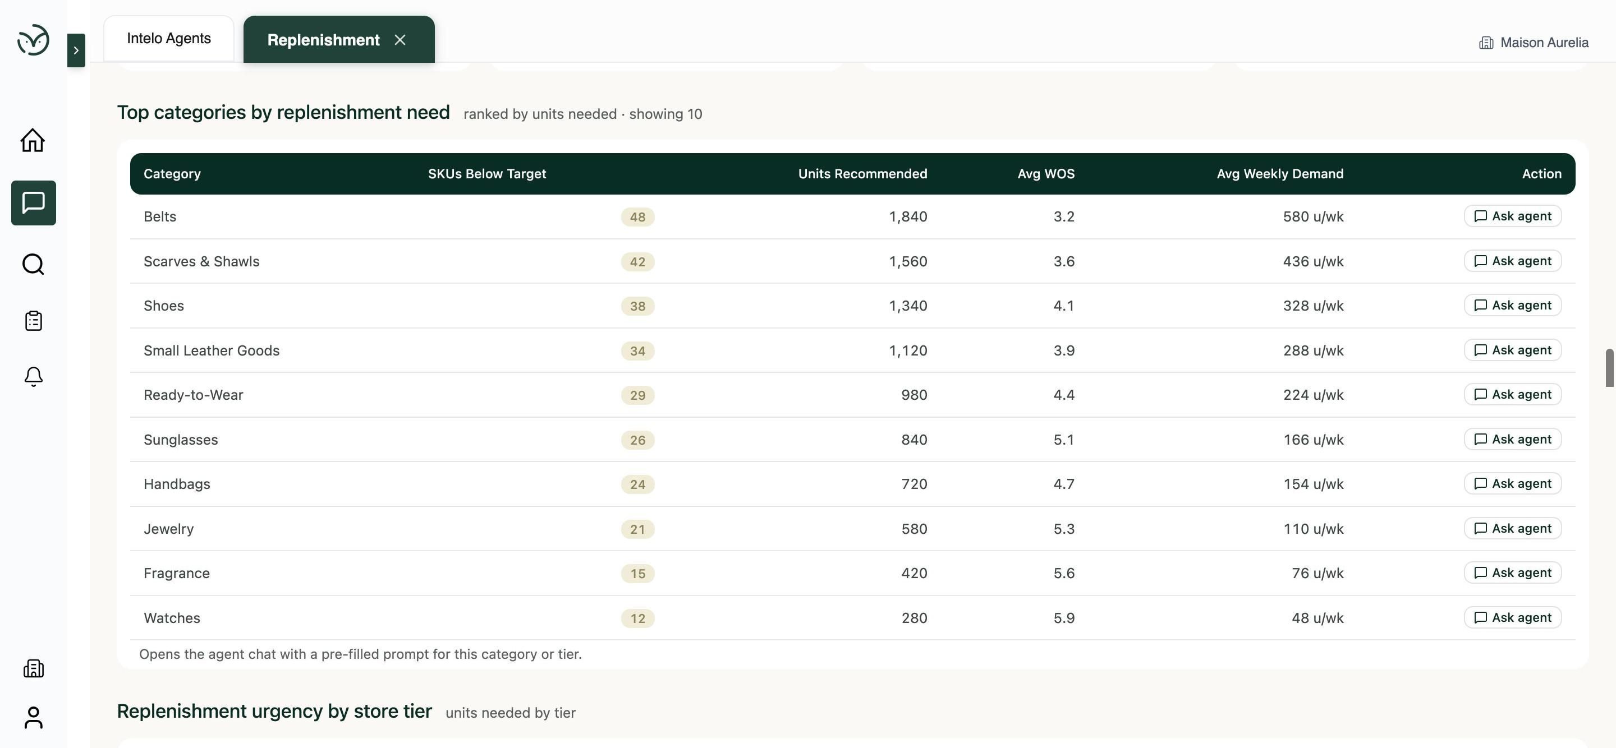
Task: Ask agent about Shoes
Action: tap(1513, 306)
